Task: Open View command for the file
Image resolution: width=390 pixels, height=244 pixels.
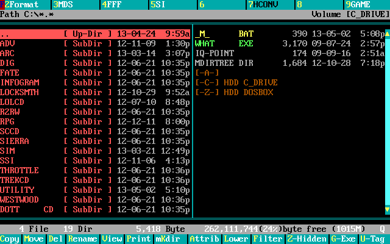Action: pyautogui.click(x=112, y=239)
